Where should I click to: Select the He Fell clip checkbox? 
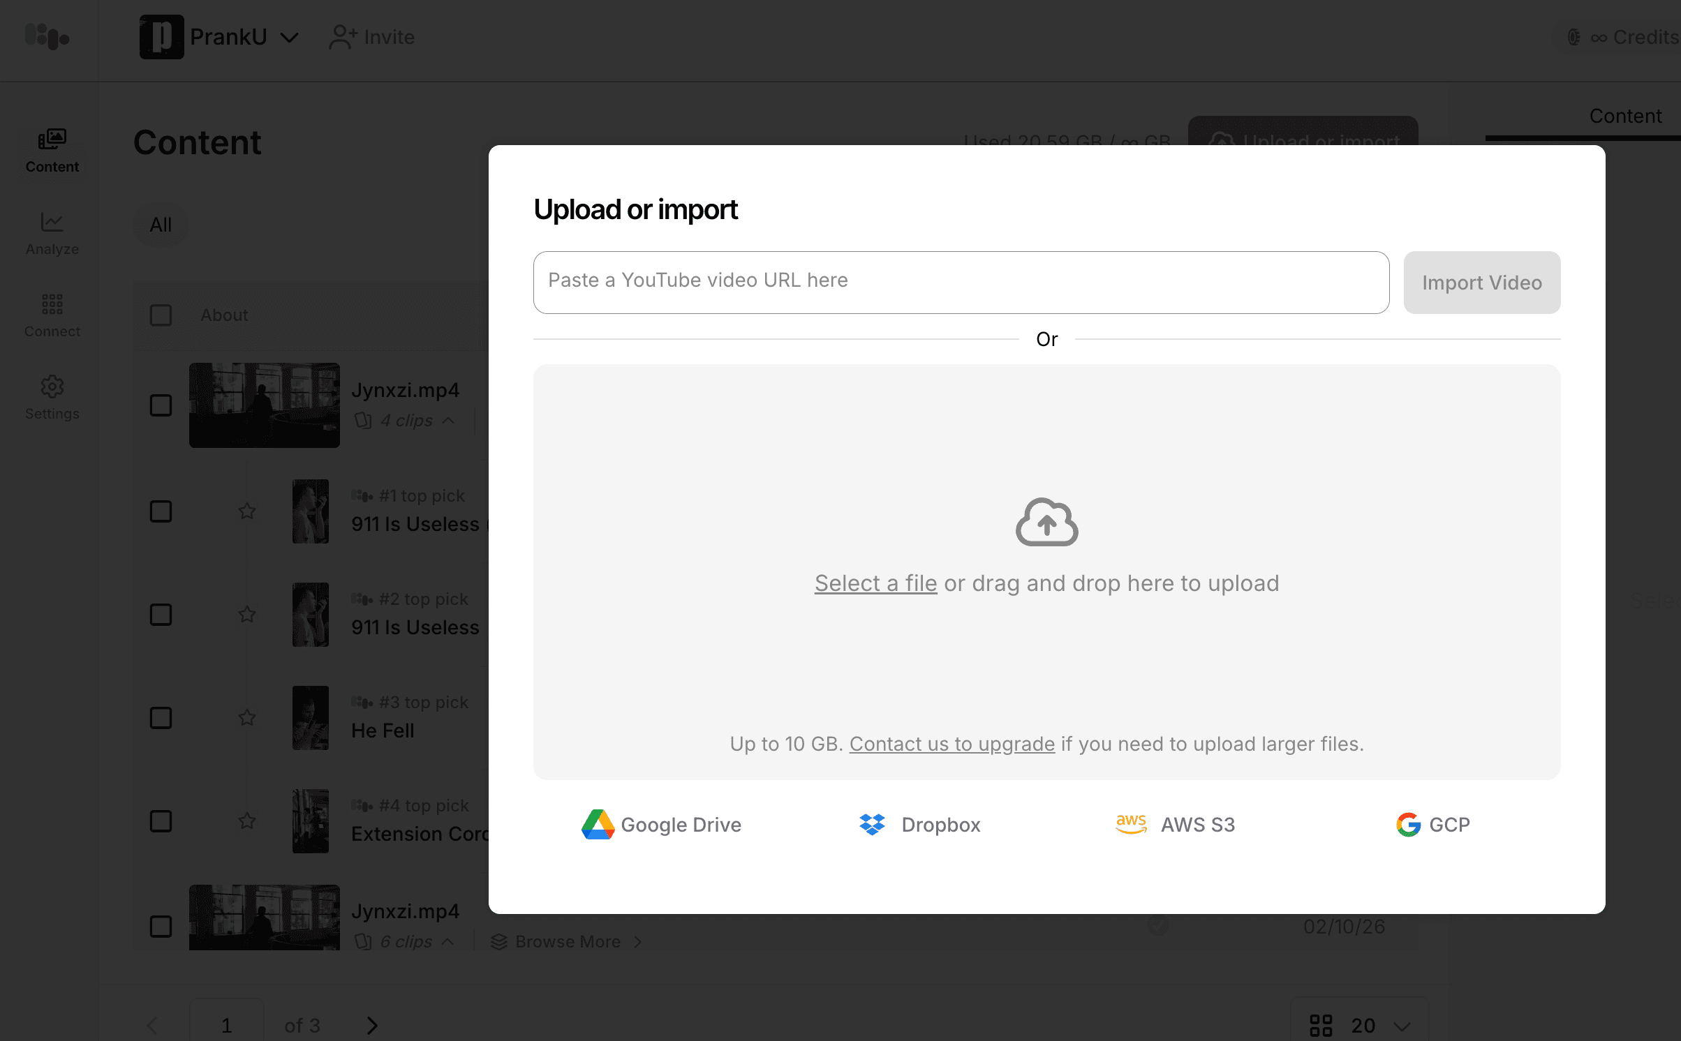point(161,718)
